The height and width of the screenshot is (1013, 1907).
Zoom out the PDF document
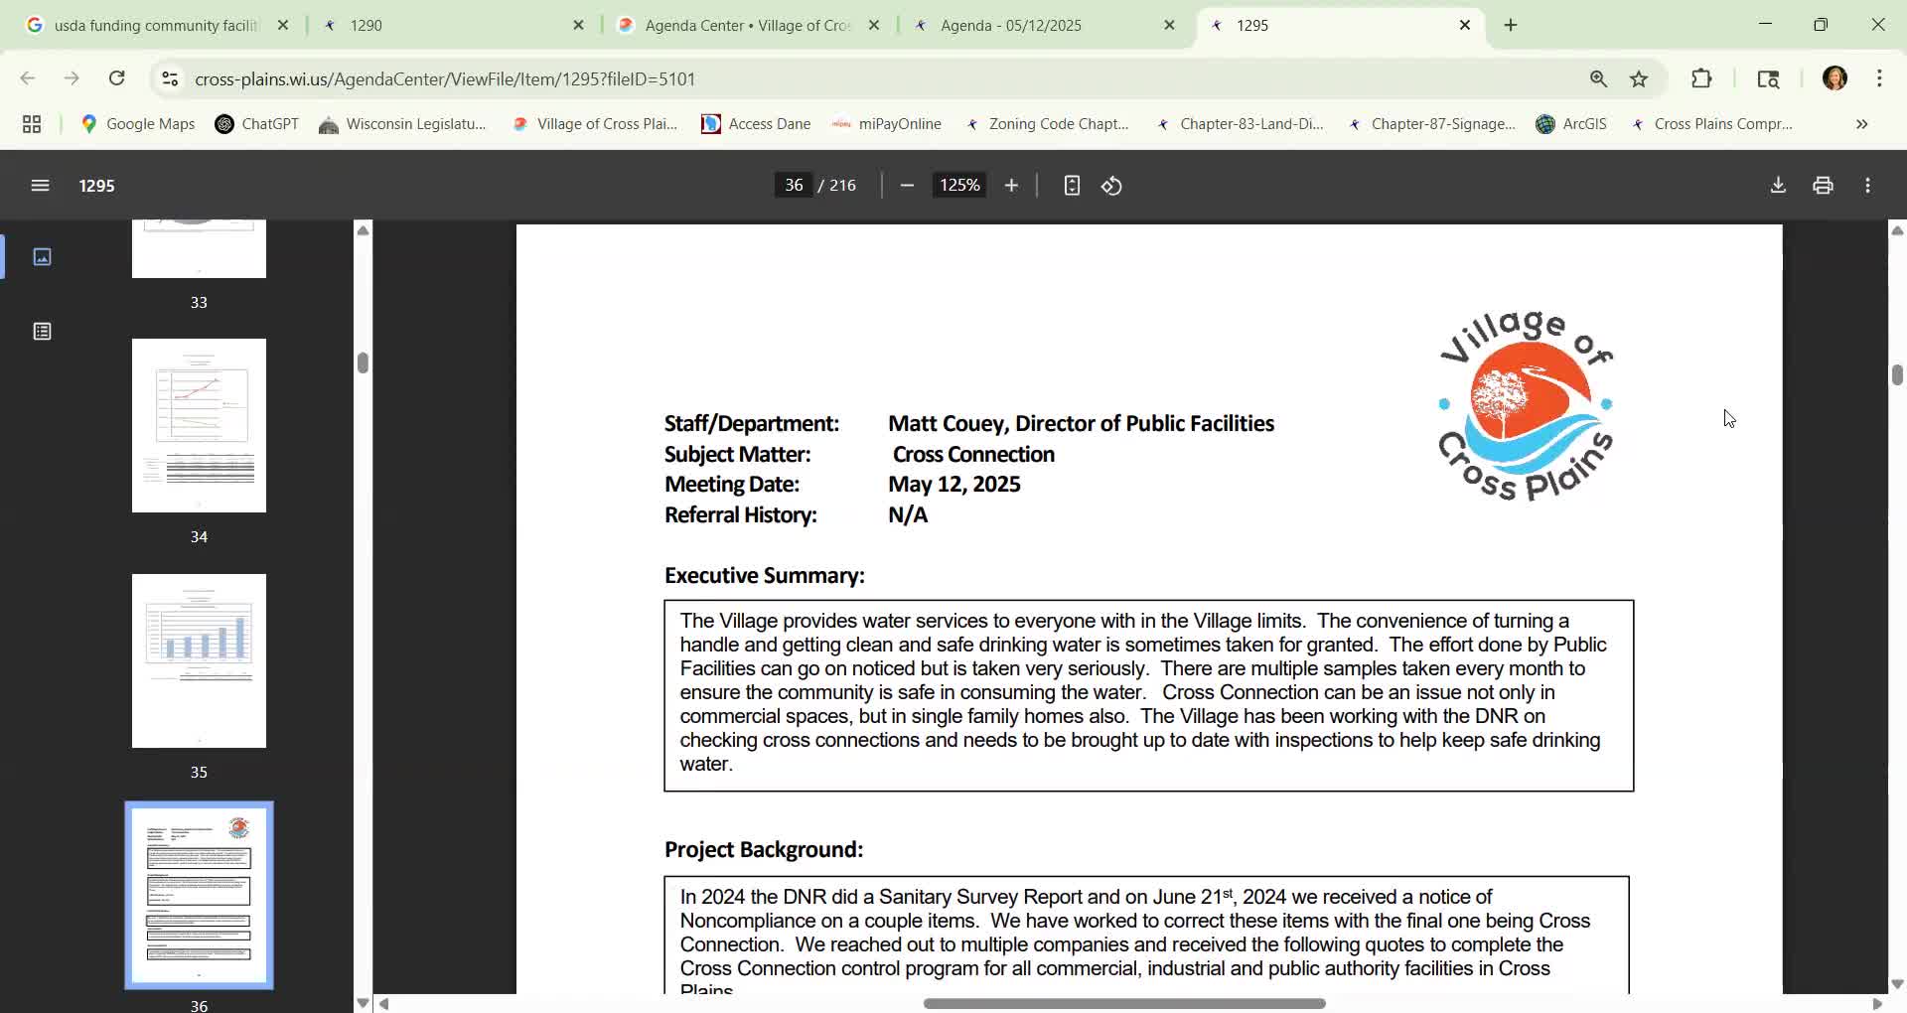point(907,186)
